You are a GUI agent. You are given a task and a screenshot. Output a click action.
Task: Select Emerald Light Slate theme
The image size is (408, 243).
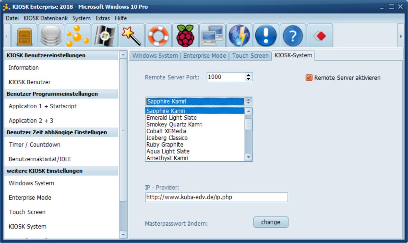click(195, 118)
